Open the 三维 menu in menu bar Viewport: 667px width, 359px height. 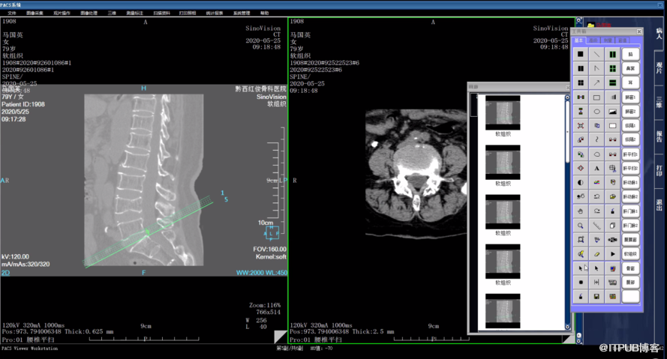click(x=111, y=13)
